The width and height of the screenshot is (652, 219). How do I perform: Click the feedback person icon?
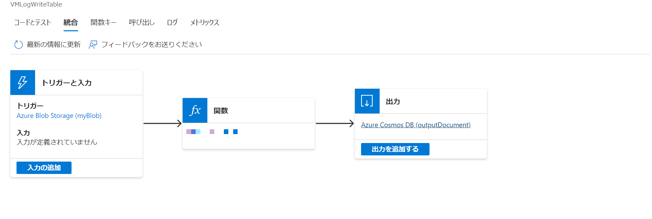(93, 45)
